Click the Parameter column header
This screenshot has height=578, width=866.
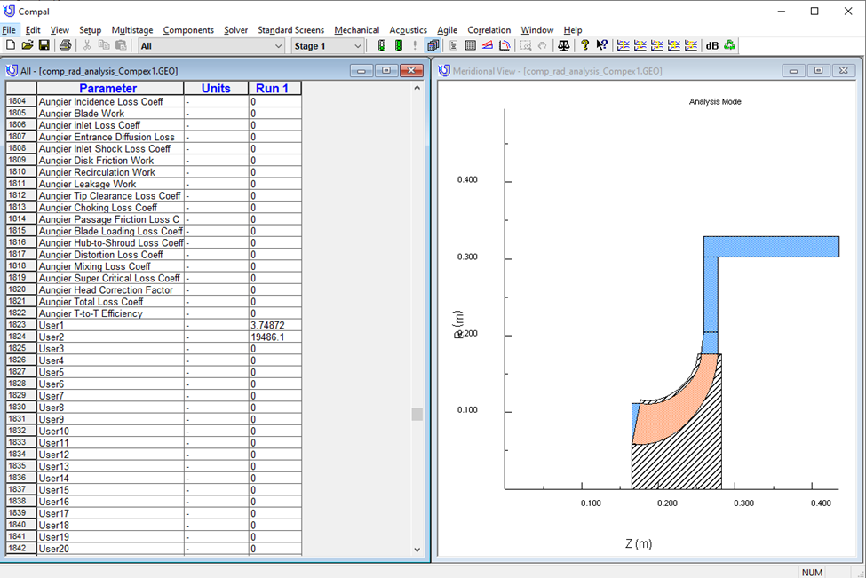[108, 88]
